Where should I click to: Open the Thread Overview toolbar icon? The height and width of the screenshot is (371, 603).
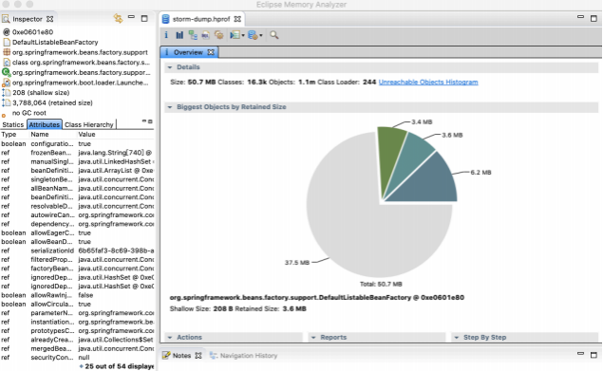click(218, 35)
